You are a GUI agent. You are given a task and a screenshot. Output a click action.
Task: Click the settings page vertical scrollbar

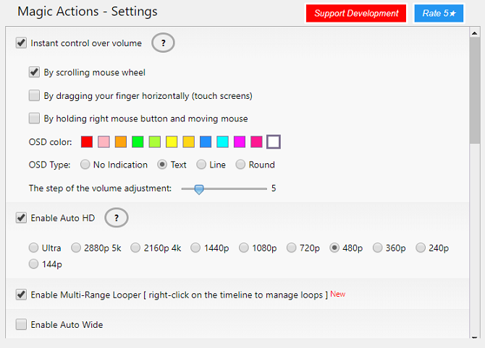(475, 108)
